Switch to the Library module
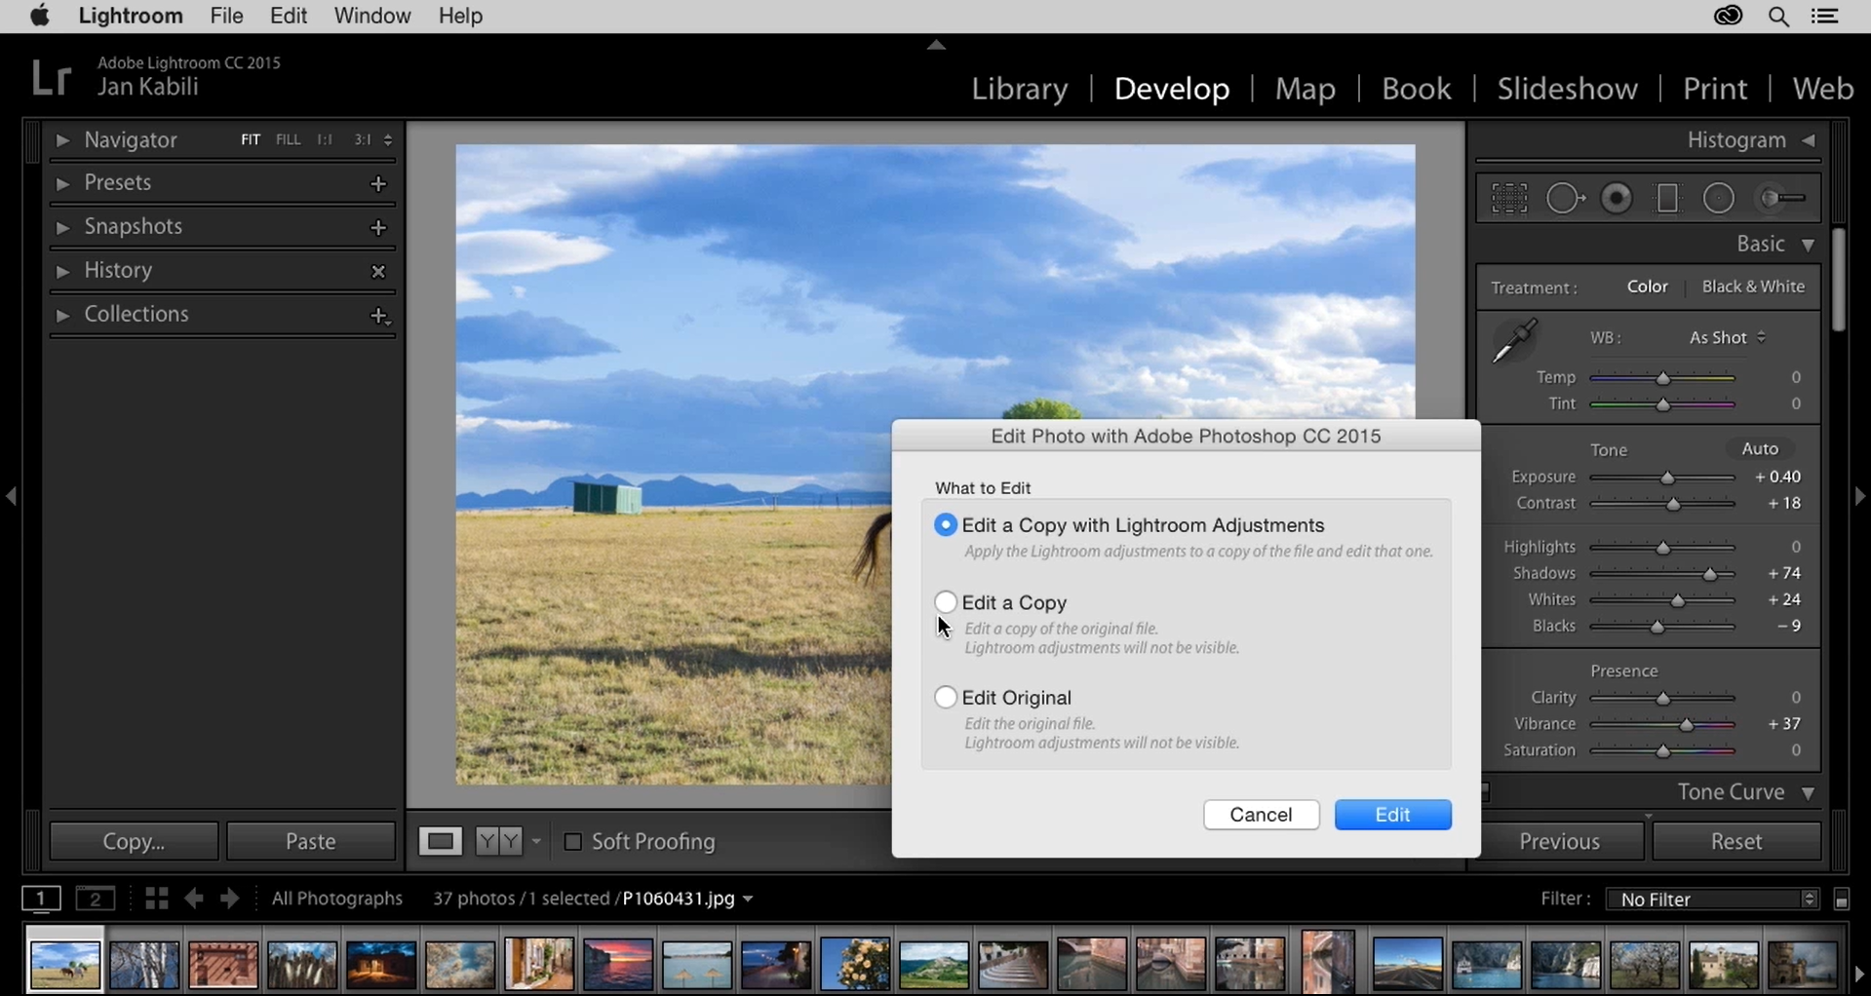 tap(1020, 89)
